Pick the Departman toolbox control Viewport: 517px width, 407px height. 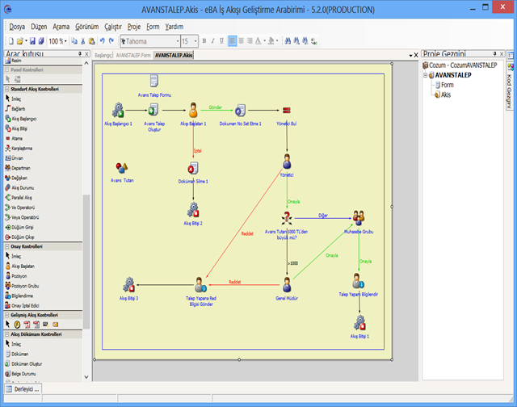(x=18, y=168)
